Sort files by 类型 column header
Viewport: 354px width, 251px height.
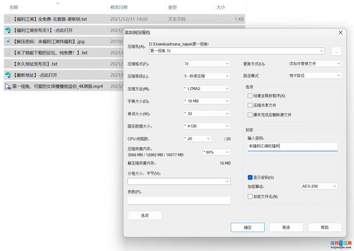click(172, 7)
